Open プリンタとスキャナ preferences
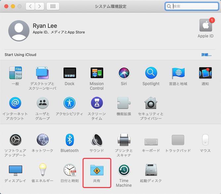221x194 pixels. click(124, 140)
